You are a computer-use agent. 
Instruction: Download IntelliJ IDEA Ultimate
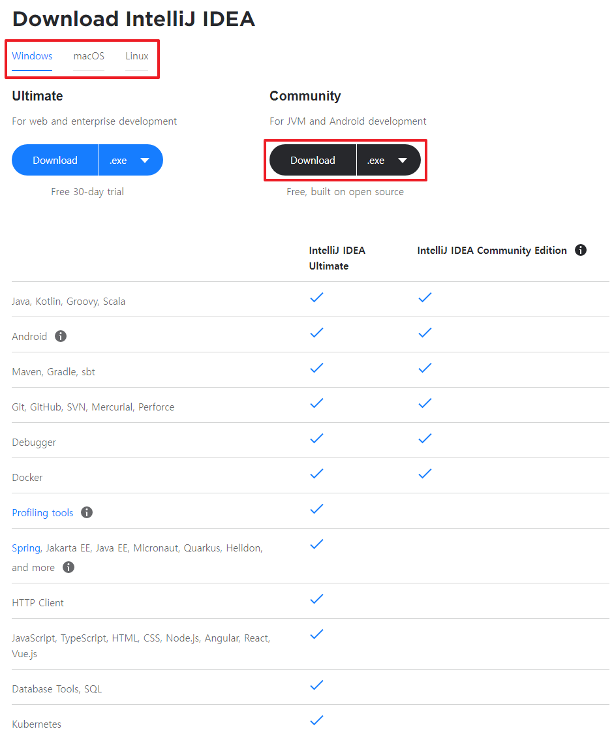click(x=55, y=161)
